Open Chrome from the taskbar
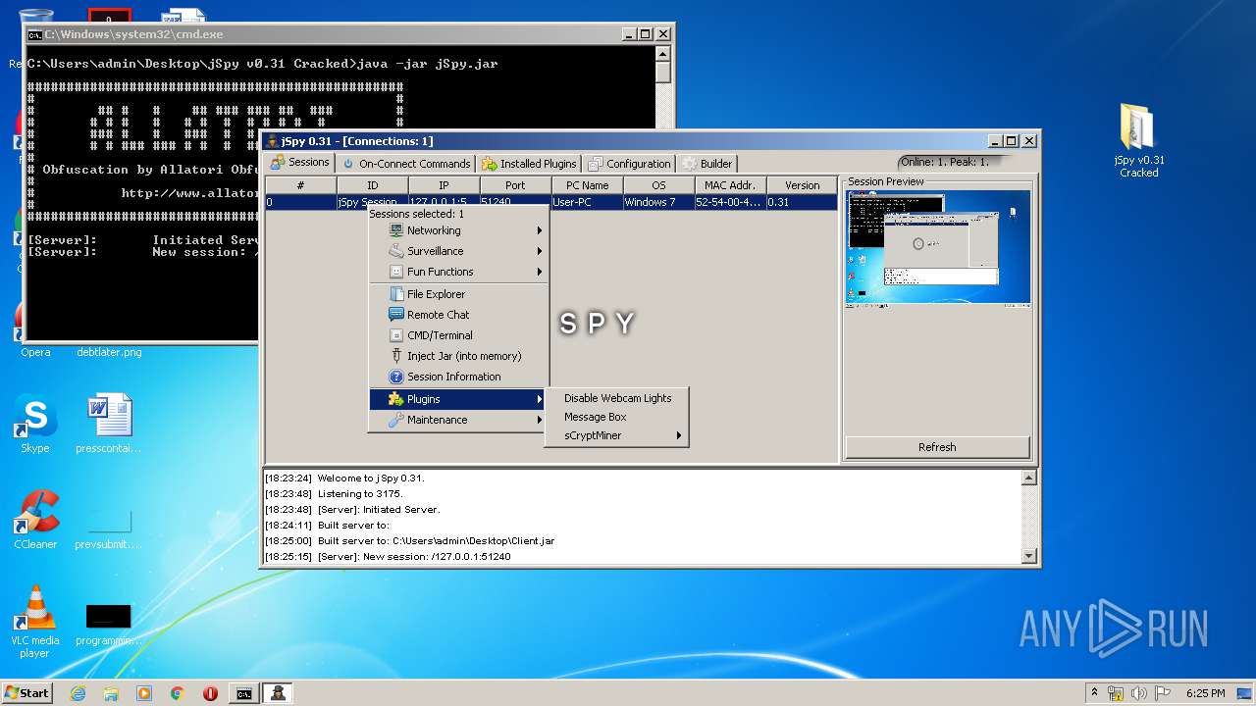1256x706 pixels. [178, 693]
